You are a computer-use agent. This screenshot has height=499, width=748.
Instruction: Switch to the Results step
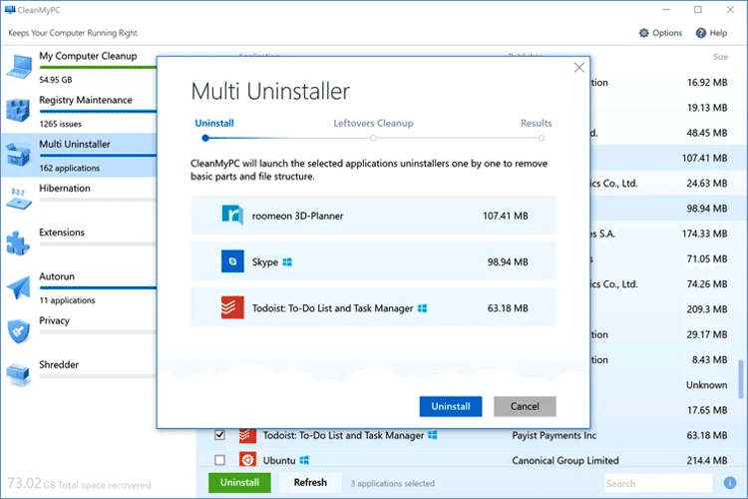click(537, 123)
